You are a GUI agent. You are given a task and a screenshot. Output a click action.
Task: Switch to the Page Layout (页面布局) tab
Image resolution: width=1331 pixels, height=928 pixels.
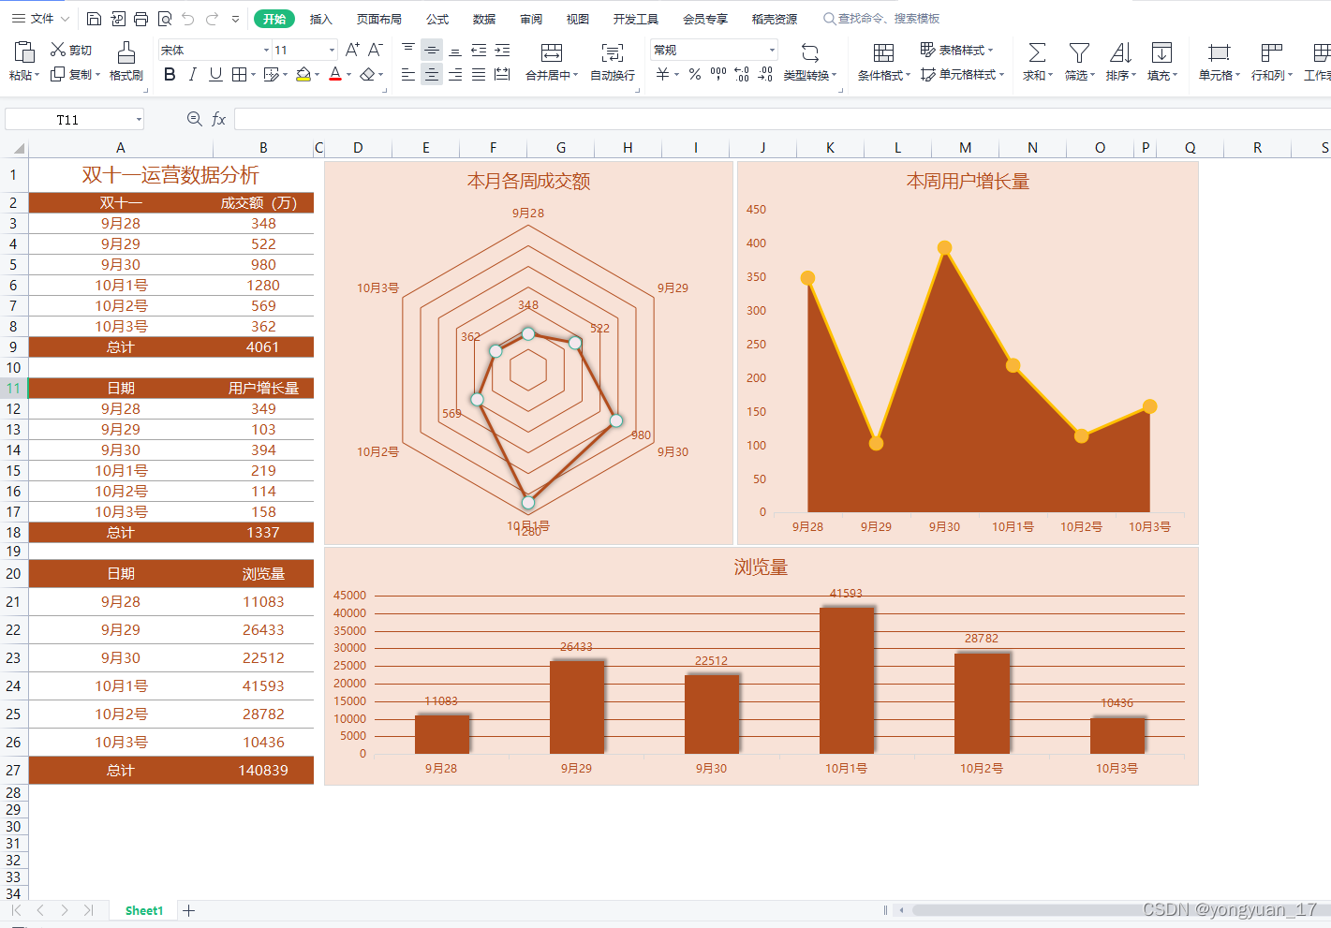[378, 19]
